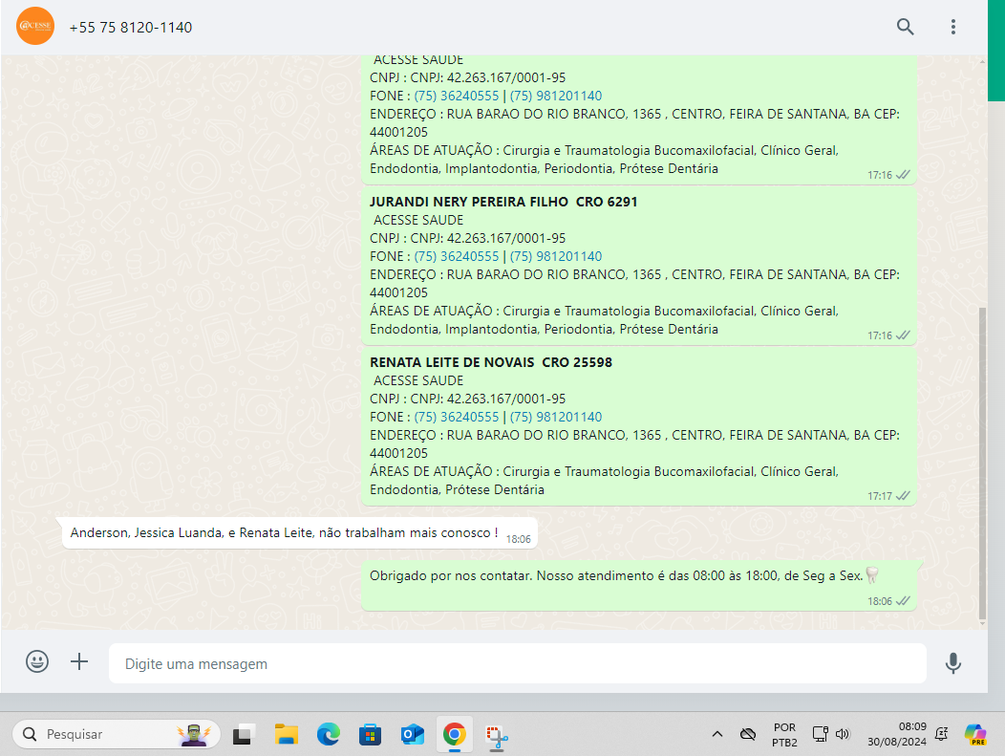Click the plus attach icon
This screenshot has height=756, width=1005.
click(79, 661)
